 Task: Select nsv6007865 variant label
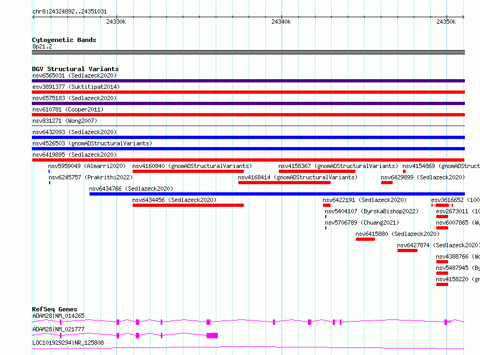(x=458, y=222)
